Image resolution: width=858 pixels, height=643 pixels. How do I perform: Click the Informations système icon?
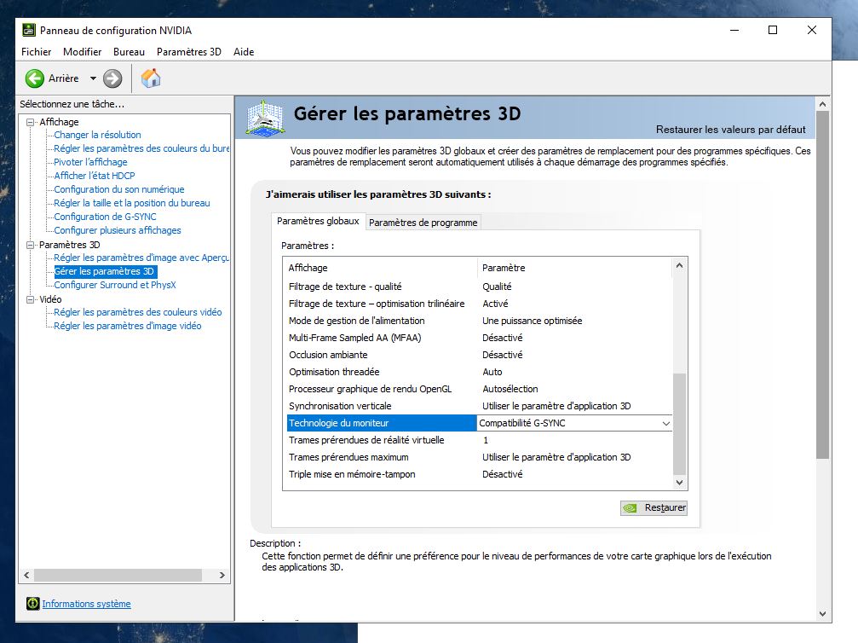coord(33,604)
